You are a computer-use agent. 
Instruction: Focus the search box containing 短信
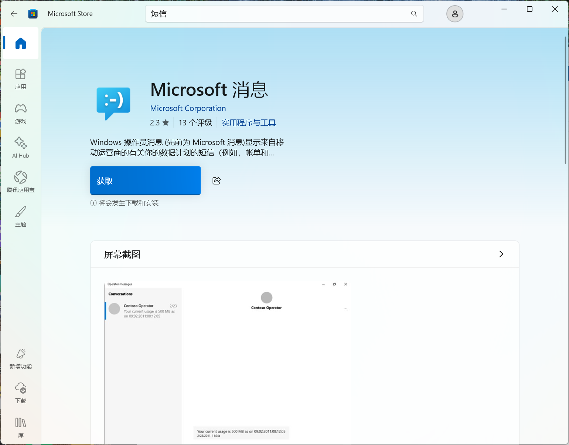coord(284,14)
